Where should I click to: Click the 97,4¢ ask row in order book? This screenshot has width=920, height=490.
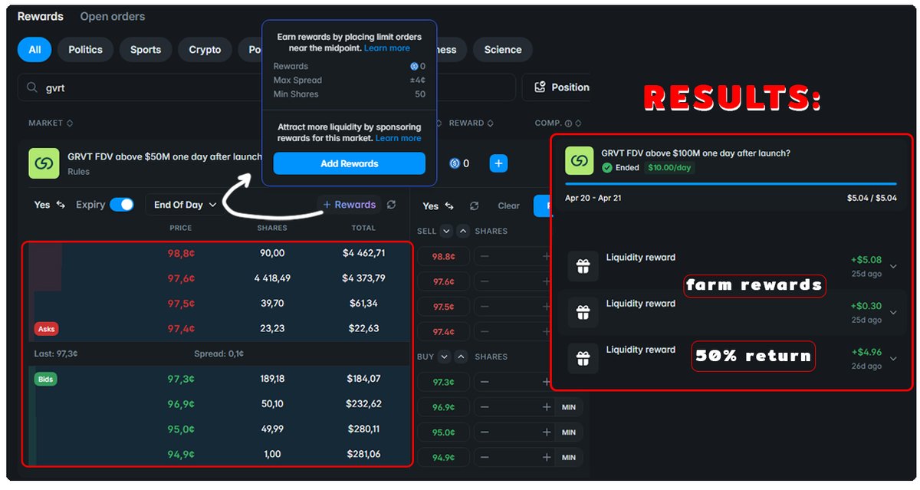coord(220,329)
